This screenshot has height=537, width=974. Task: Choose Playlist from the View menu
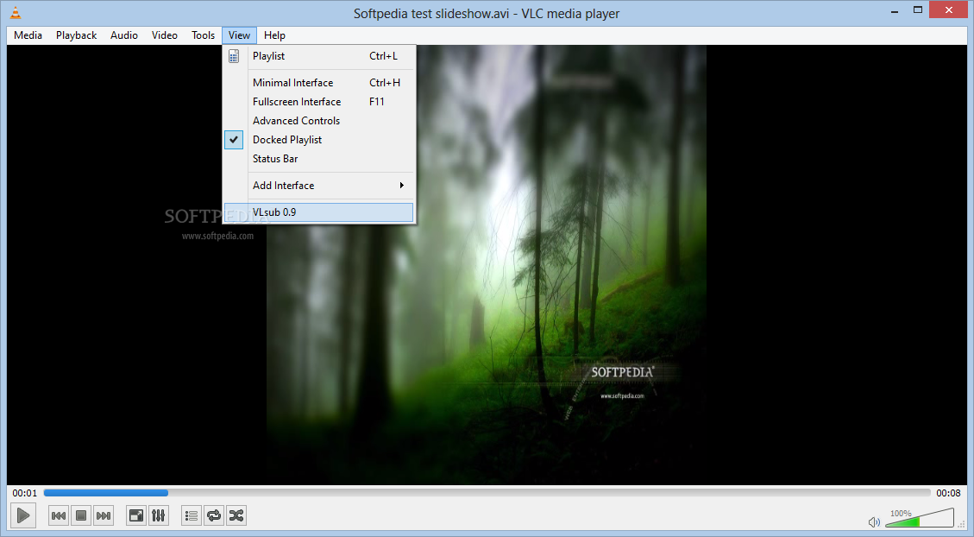click(318, 56)
